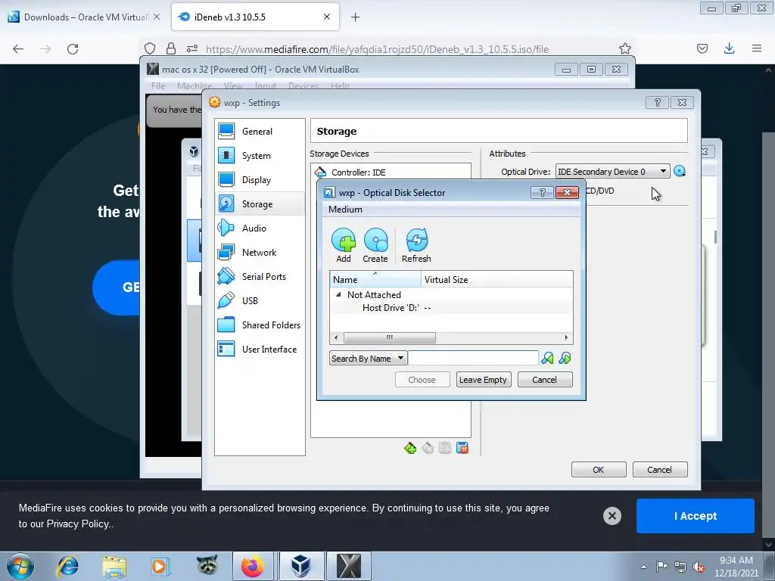Open Windows Start menu

[20, 566]
